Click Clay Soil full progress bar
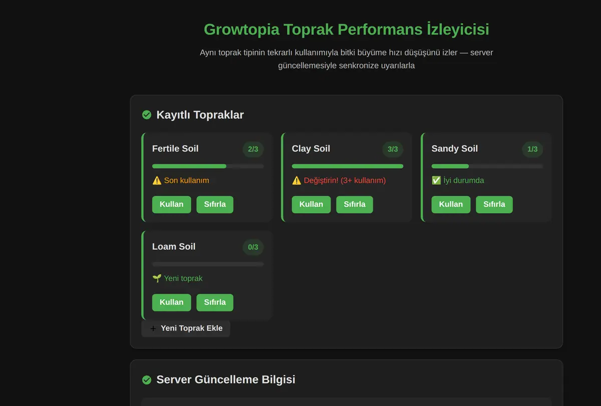This screenshot has width=601, height=406. coord(348,166)
